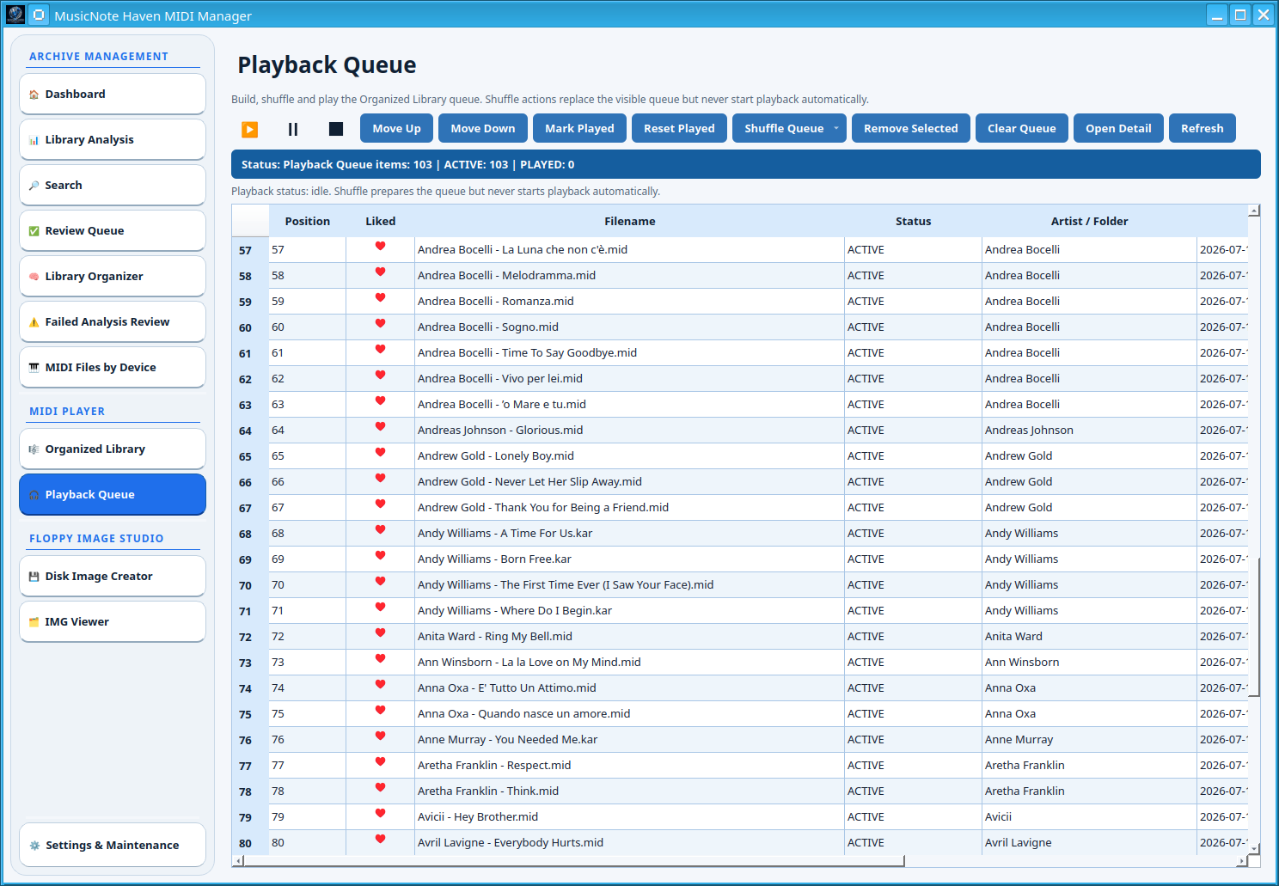This screenshot has height=886, width=1279.
Task: Toggle the heart for Andrea Bocelli - Melodramma.mid
Action: click(x=380, y=272)
